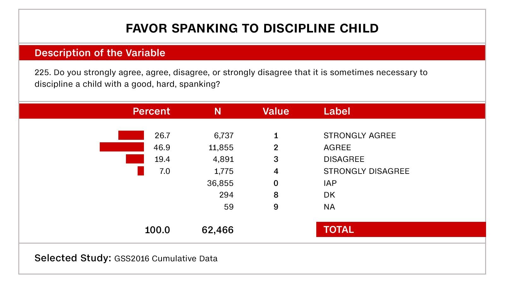The width and height of the screenshot is (505, 284).
Task: Click the N column header
Action: coord(217,111)
